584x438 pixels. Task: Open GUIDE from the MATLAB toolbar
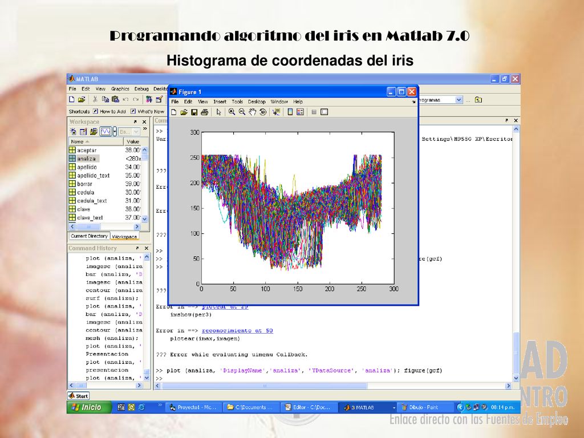pyautogui.click(x=160, y=99)
